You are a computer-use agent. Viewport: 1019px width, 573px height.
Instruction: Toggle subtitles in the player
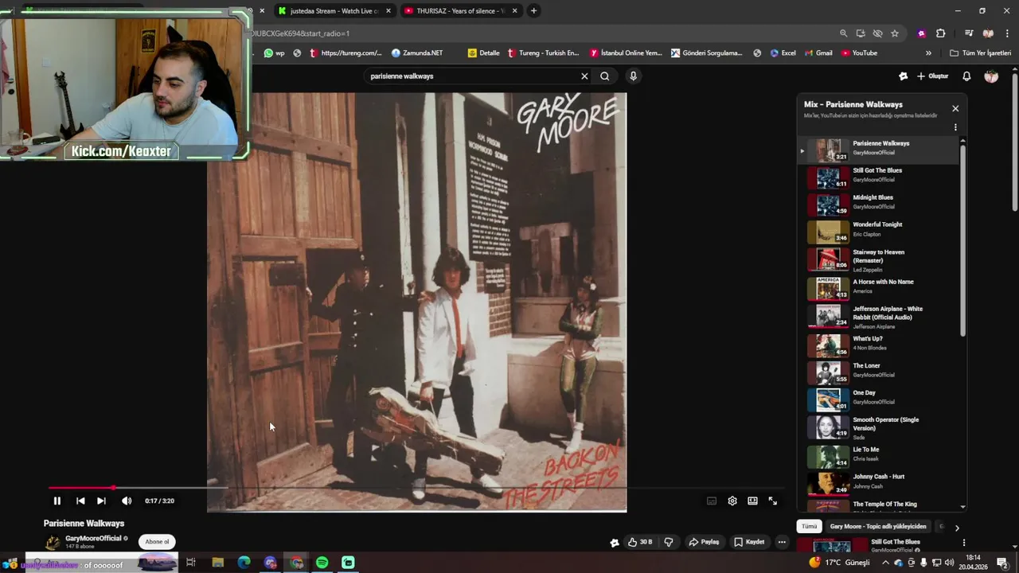[x=712, y=501]
